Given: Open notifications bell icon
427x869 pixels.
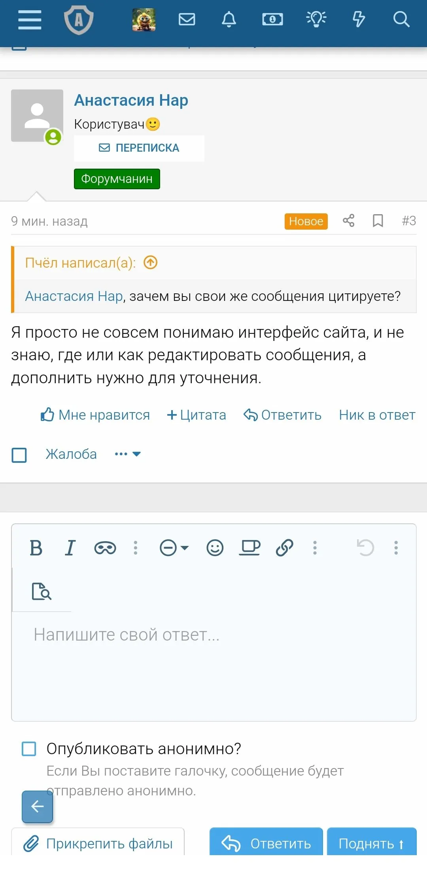Looking at the screenshot, I should point(229,19).
